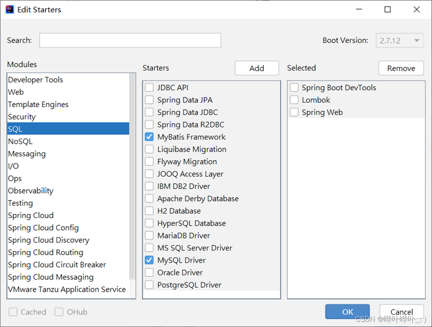Image resolution: width=432 pixels, height=327 pixels.
Task: Toggle the Cached checkbox
Action: point(13,312)
